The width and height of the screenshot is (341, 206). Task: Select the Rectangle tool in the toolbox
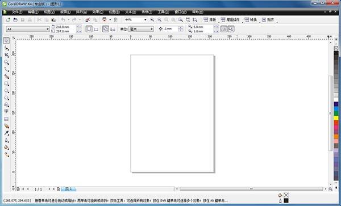pos(6,83)
